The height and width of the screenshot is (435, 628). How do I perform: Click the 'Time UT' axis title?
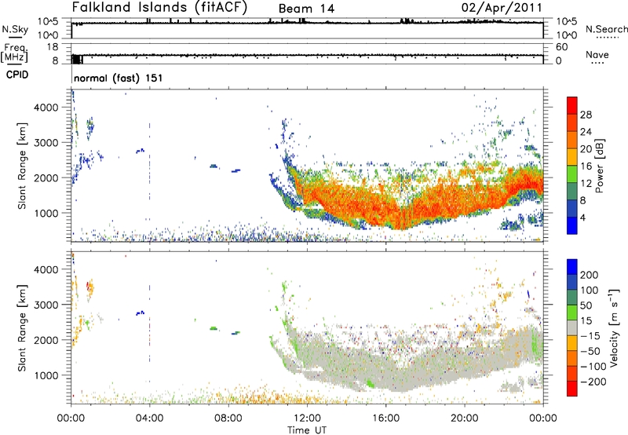point(307,430)
